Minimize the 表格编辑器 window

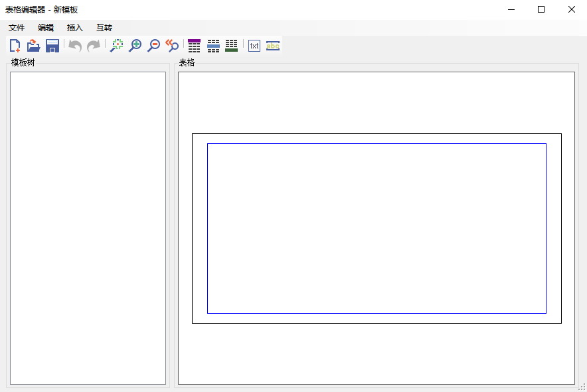click(x=511, y=10)
